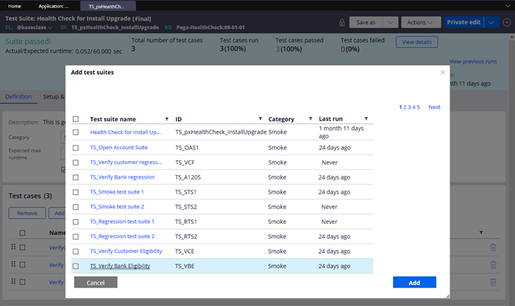Screen dimensions: 515x306
Task: Select the TS_Verify Bank Eligibility checkbox
Action: pos(76,266)
